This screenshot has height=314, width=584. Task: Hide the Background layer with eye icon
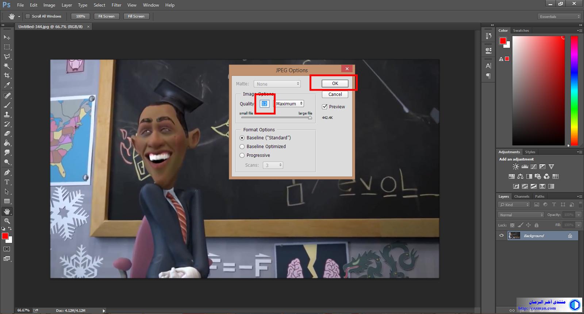point(502,236)
